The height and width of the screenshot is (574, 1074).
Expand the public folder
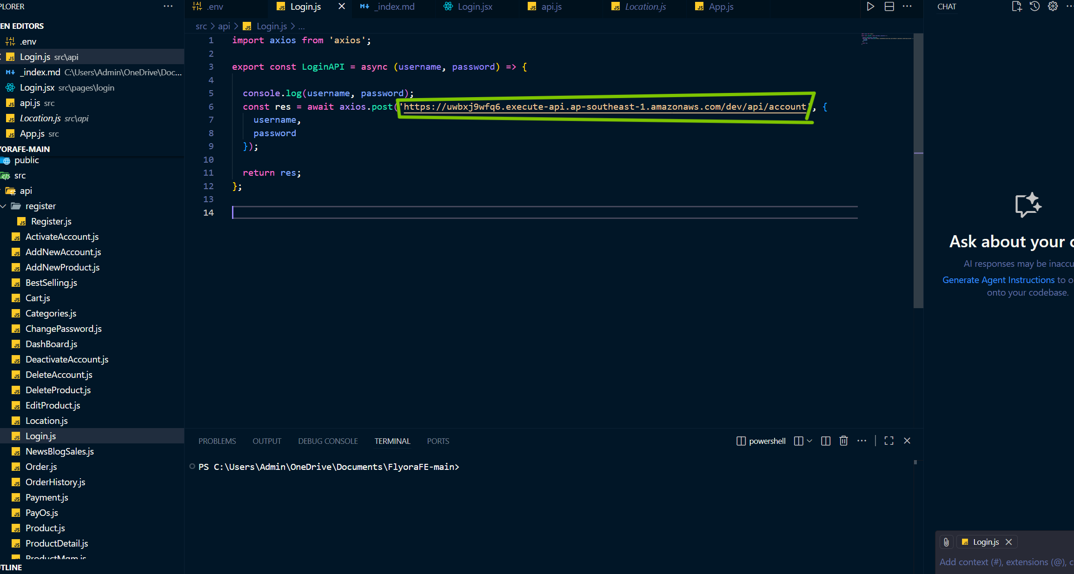tap(27, 160)
